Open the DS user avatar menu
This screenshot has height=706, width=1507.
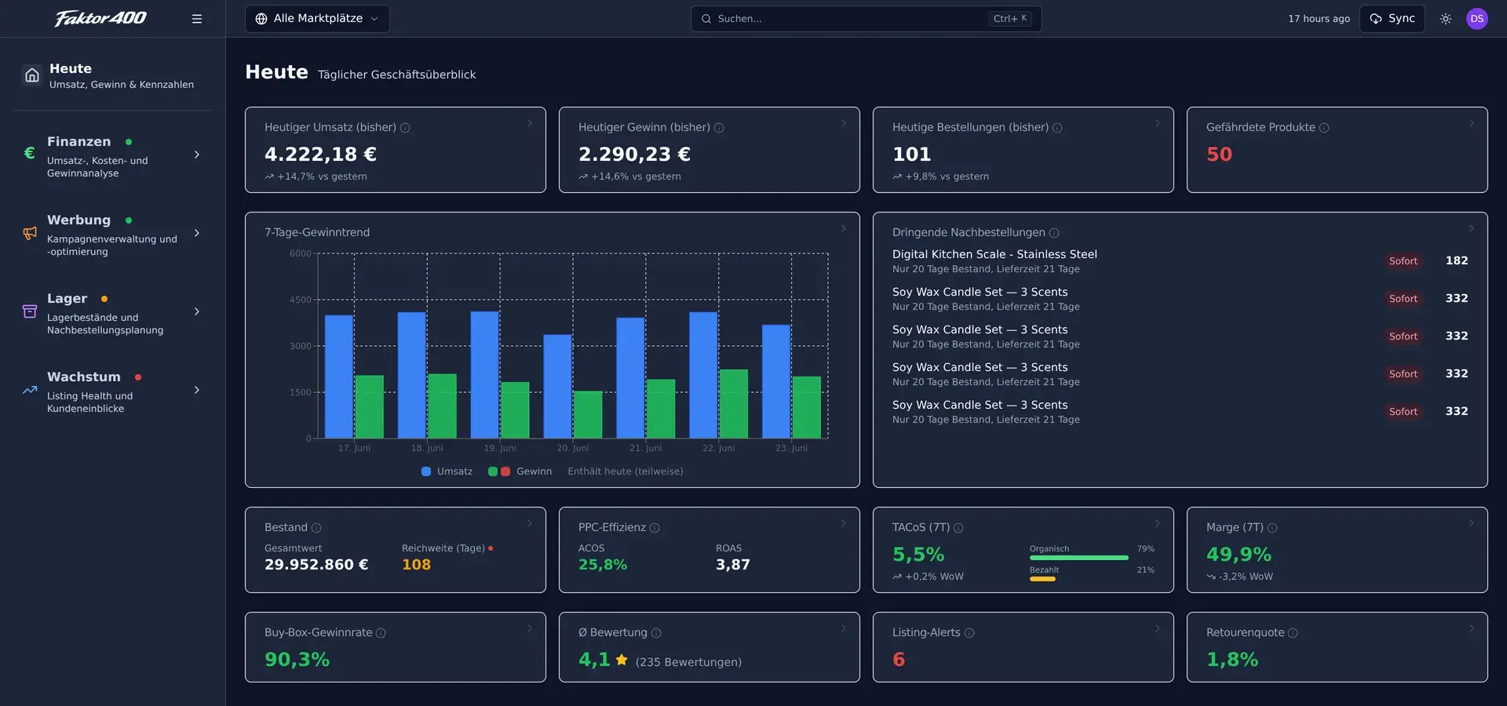(1477, 19)
